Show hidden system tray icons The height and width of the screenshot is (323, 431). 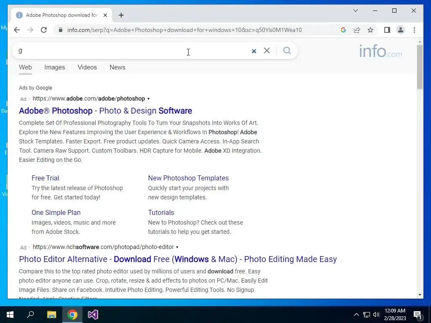(x=356, y=315)
